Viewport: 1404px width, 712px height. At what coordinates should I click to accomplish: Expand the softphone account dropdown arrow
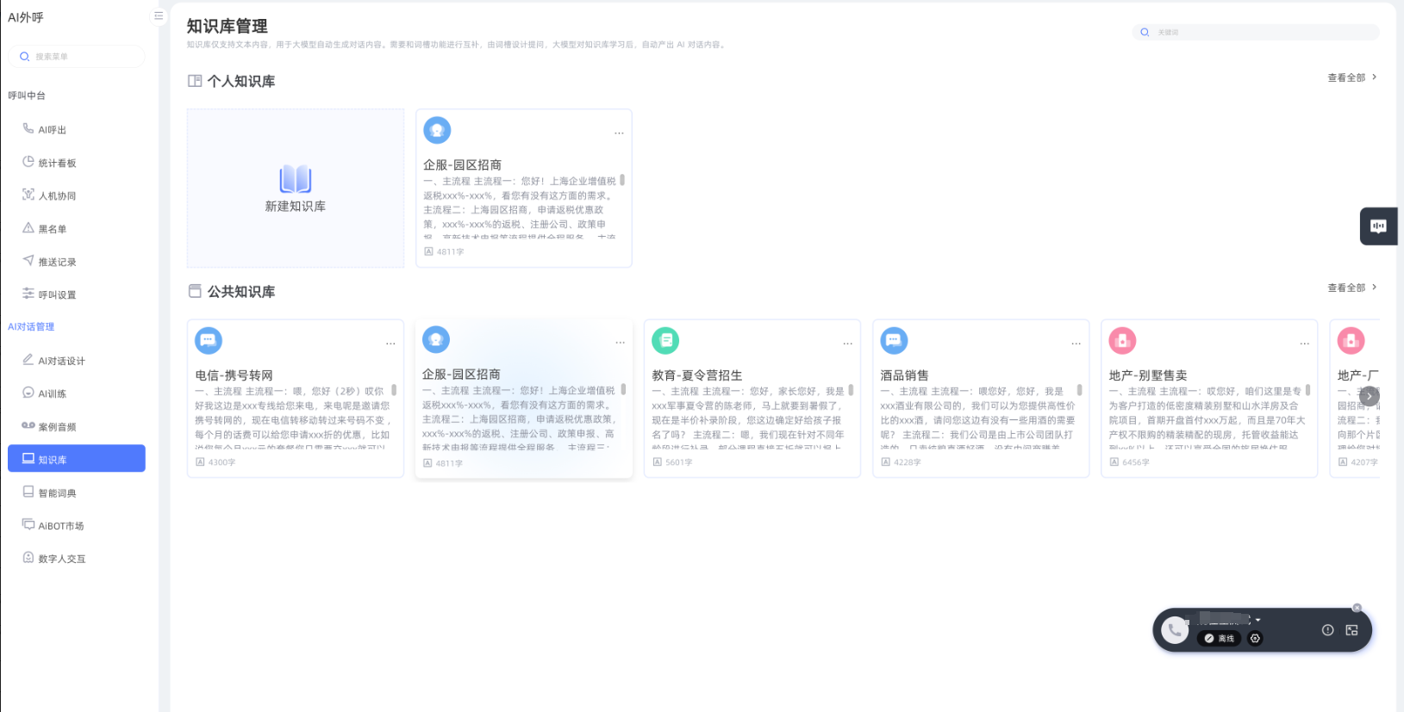[1258, 620]
